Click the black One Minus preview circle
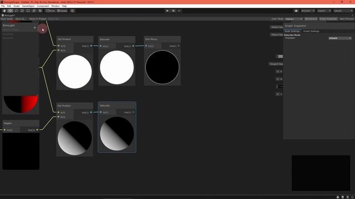This screenshot has width=355, height=199. click(x=163, y=67)
